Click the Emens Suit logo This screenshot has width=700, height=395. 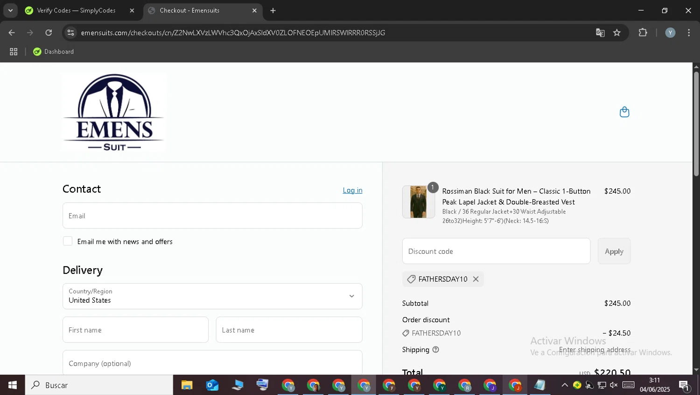point(114,112)
